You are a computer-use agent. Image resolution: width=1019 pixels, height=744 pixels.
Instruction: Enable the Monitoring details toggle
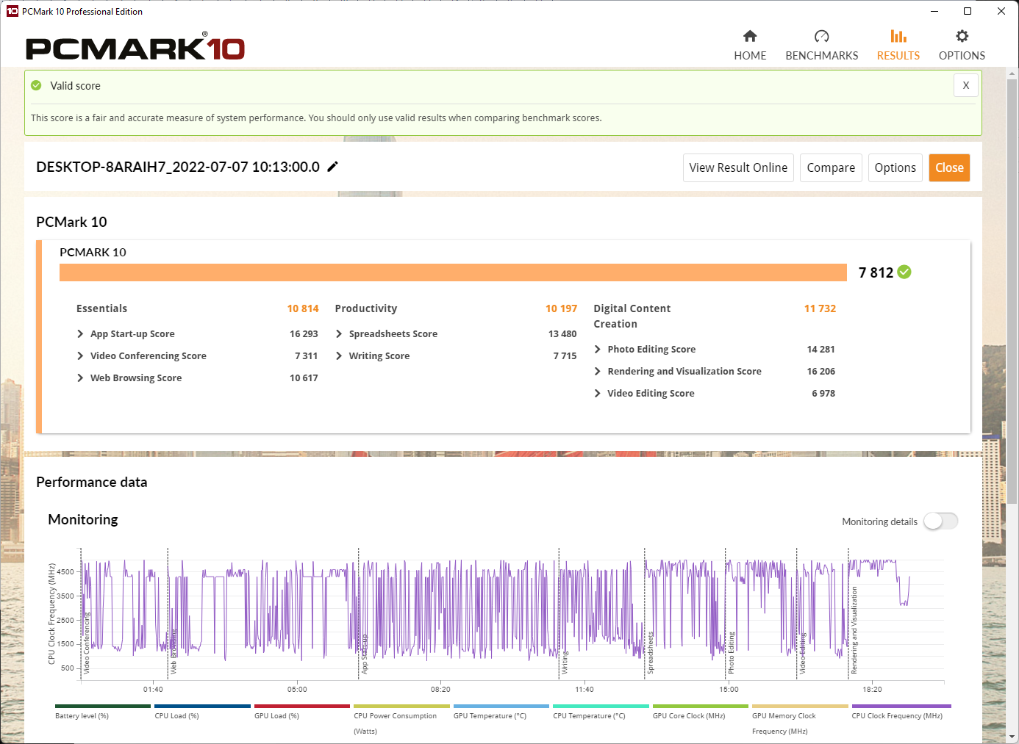click(940, 521)
